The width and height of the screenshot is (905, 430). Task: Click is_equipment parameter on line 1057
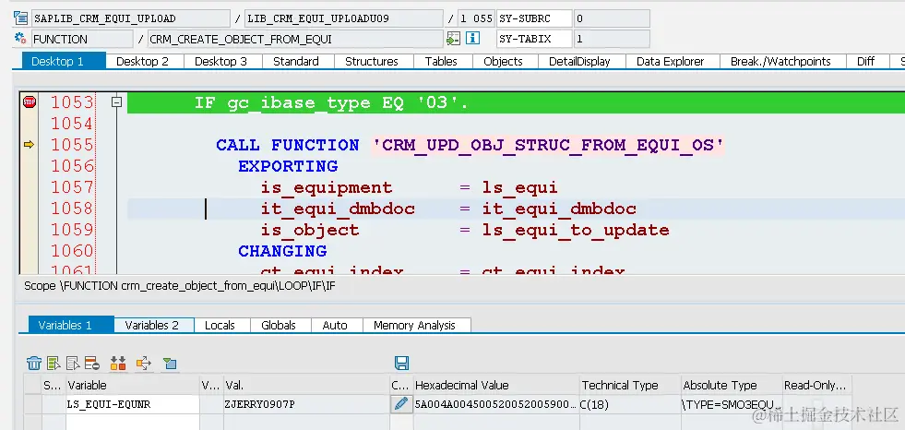(x=327, y=187)
